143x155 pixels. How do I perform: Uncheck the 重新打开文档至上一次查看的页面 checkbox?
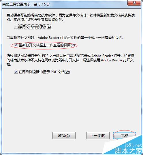[x=16, y=45]
